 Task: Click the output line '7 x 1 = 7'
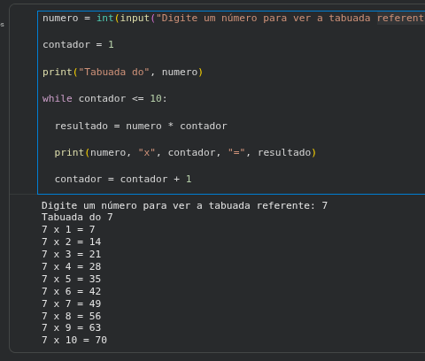68,229
